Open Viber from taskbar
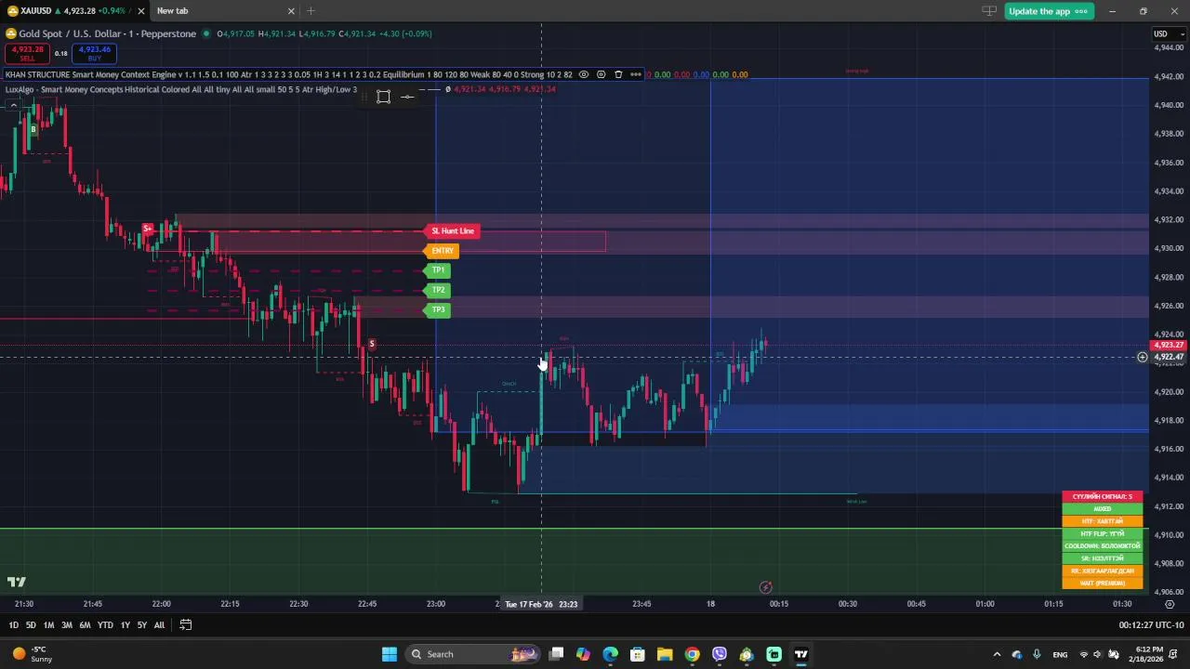Screen dimensions: 1190x669 tap(720, 654)
